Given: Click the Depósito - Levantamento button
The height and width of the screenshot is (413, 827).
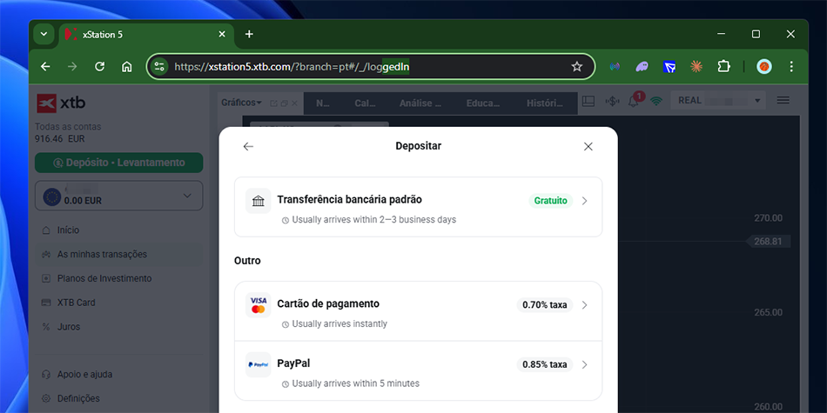Looking at the screenshot, I should (x=119, y=163).
